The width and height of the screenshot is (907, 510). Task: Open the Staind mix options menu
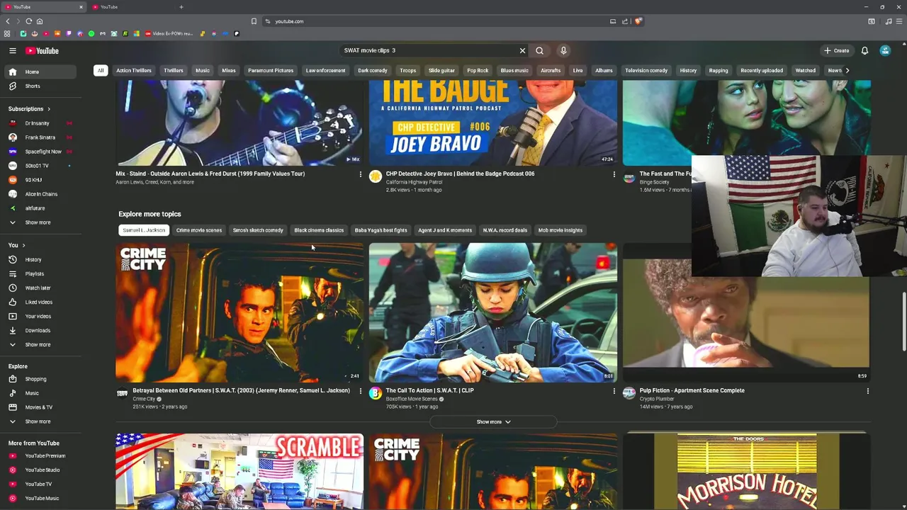(x=360, y=174)
